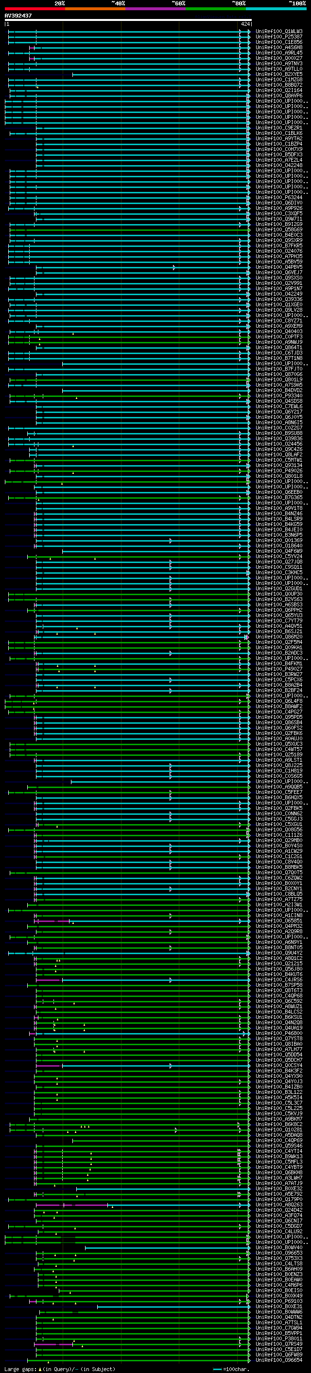Screen dimensions: 311x1373
Task: Open UniRef100_C1BLK6 hit
Action: [278, 133]
